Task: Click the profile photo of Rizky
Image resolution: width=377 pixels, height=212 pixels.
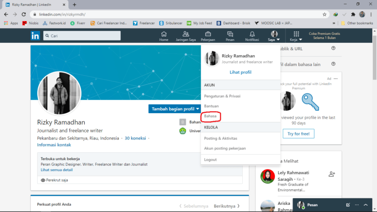Action: tap(59, 93)
